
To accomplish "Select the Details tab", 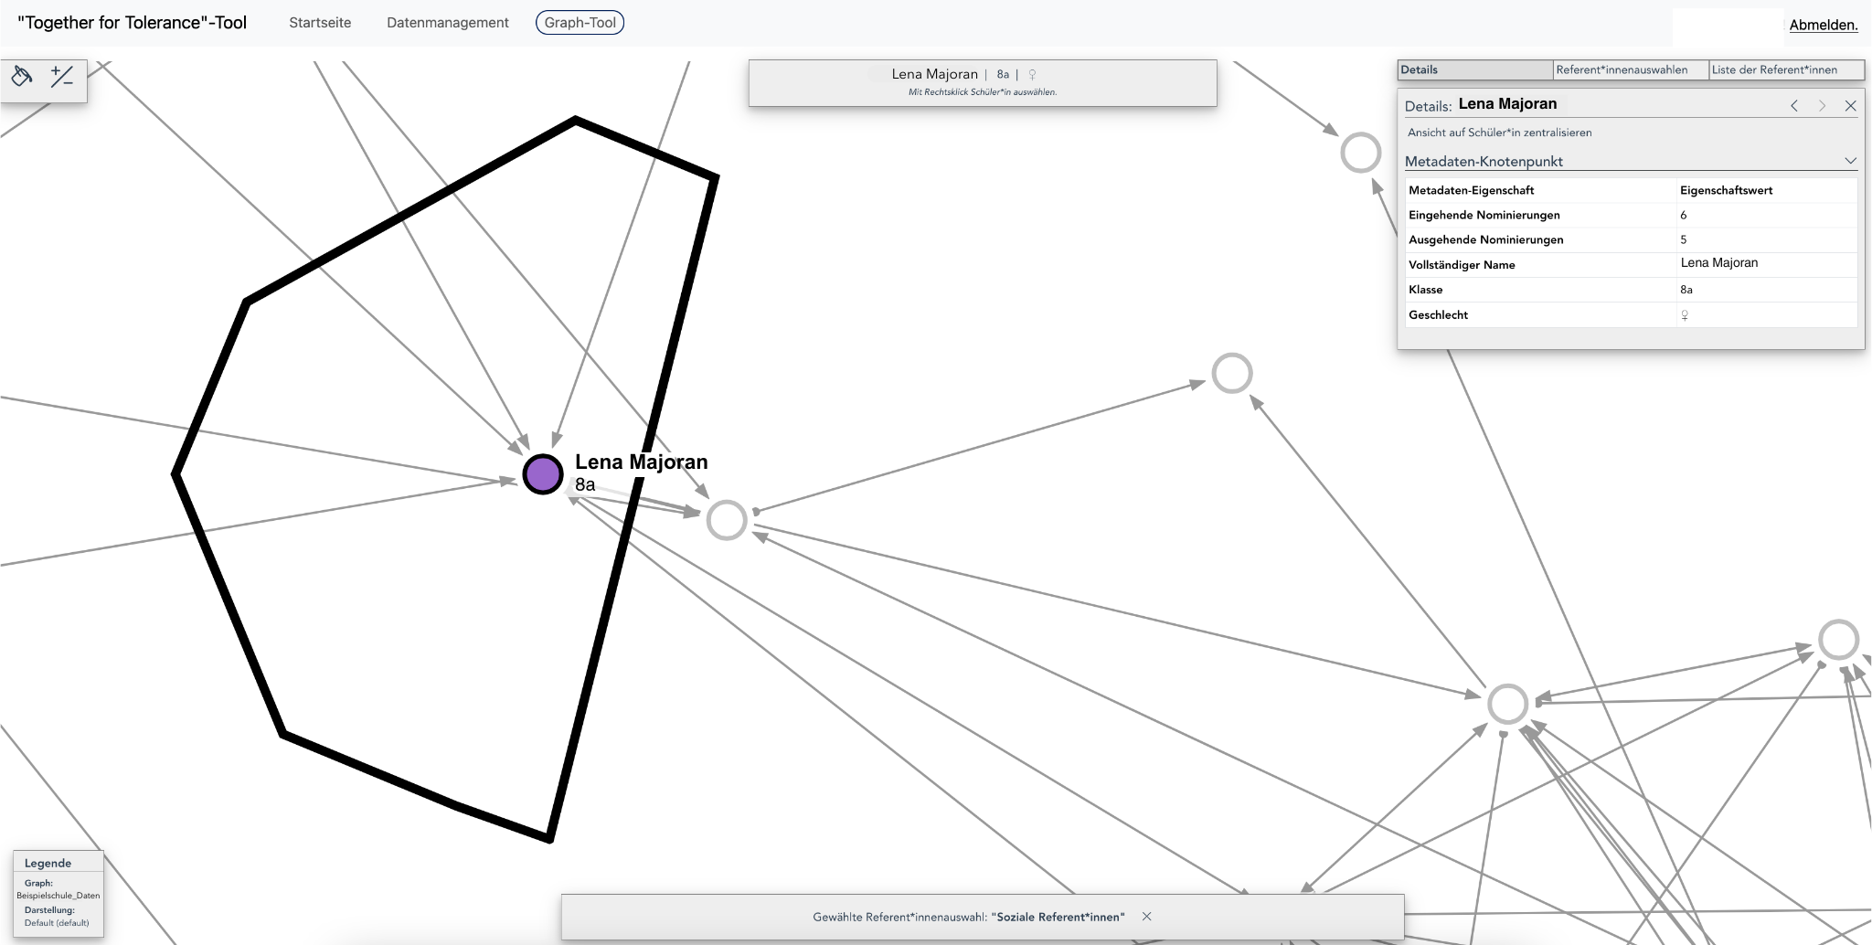I will coord(1419,69).
